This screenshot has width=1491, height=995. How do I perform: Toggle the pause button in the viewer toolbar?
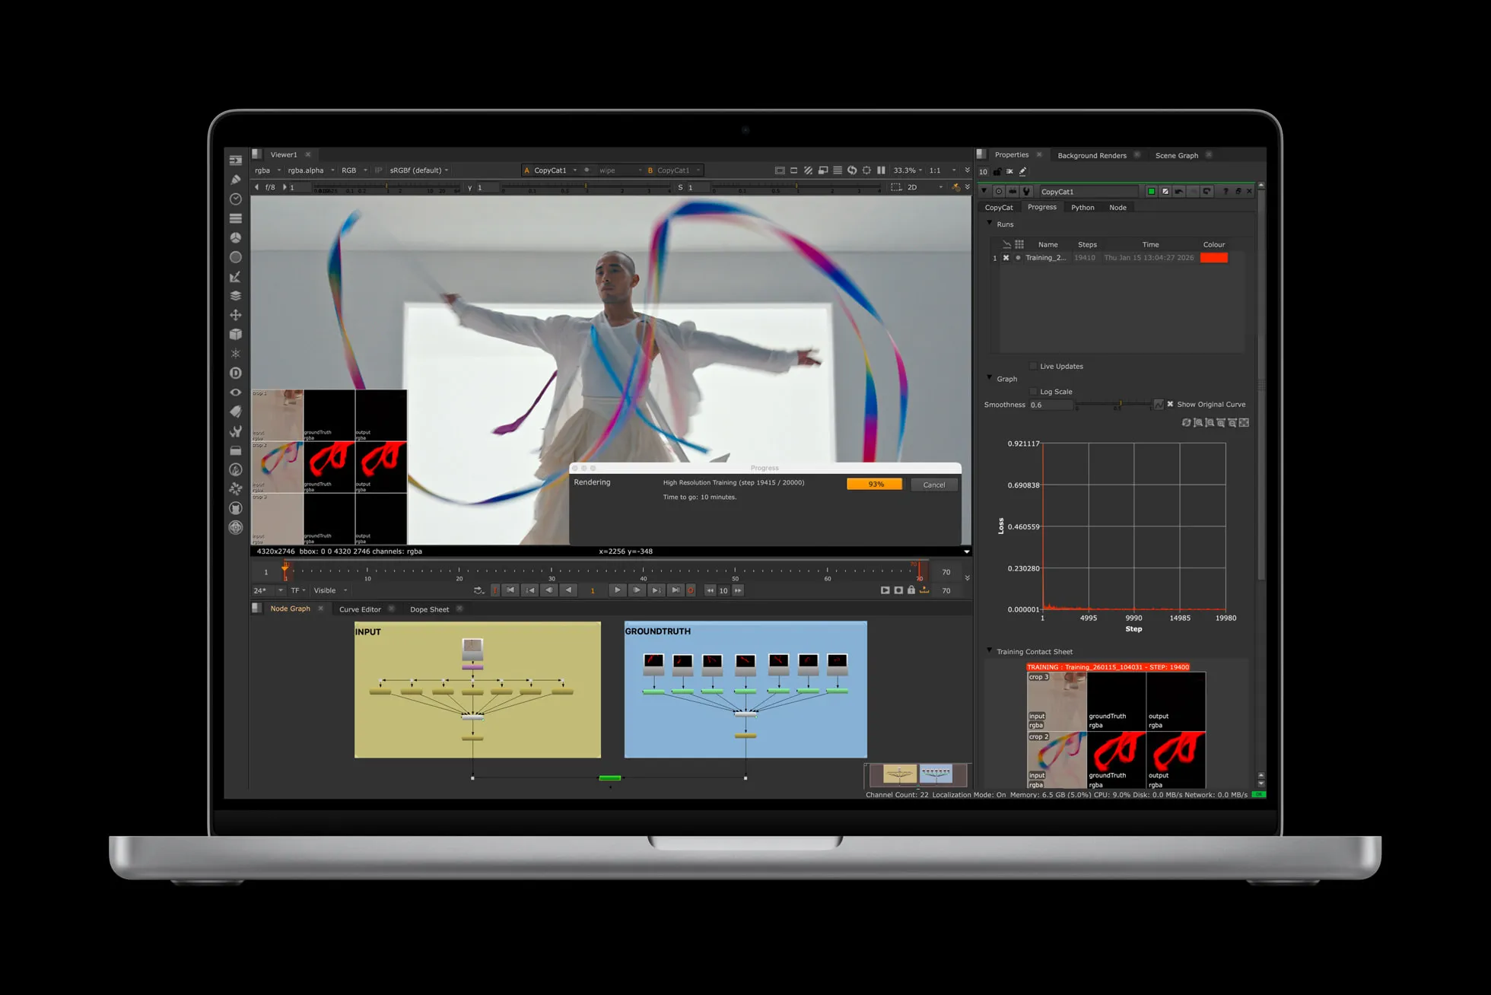[881, 170]
